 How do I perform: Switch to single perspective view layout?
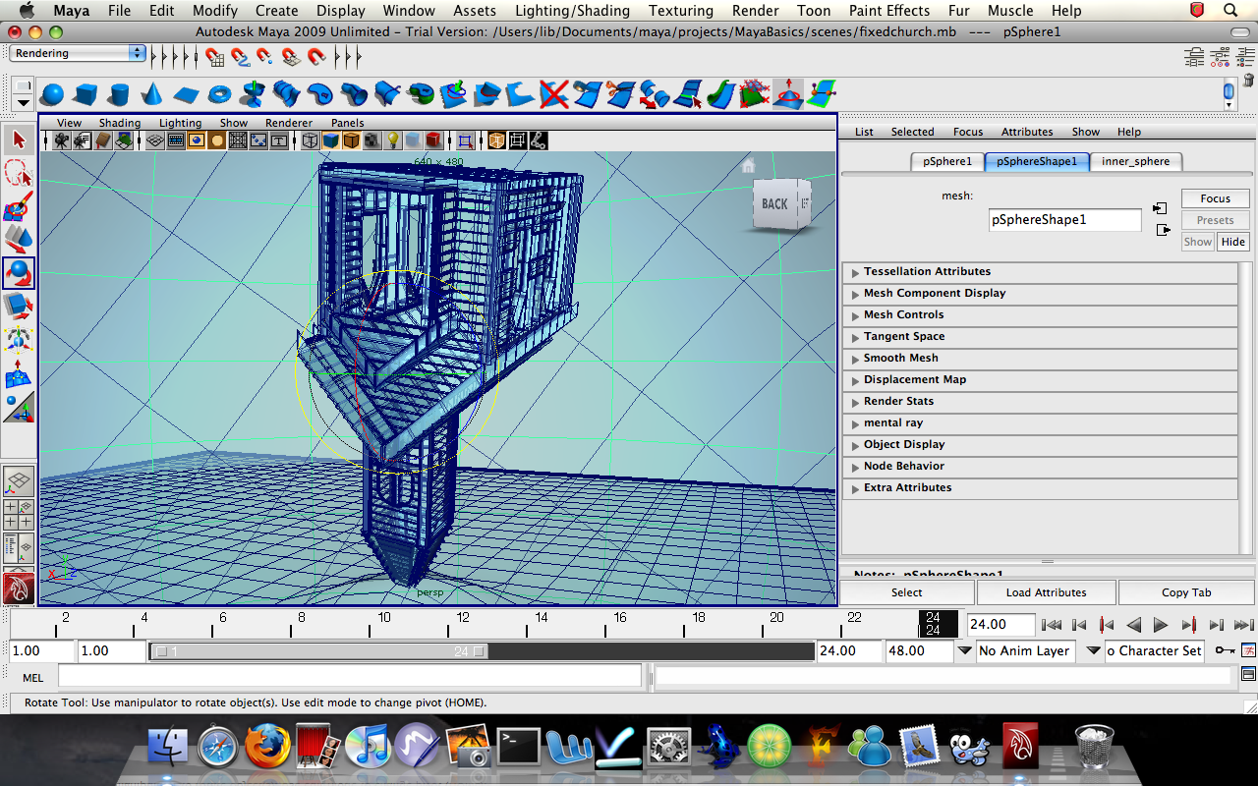coord(19,481)
